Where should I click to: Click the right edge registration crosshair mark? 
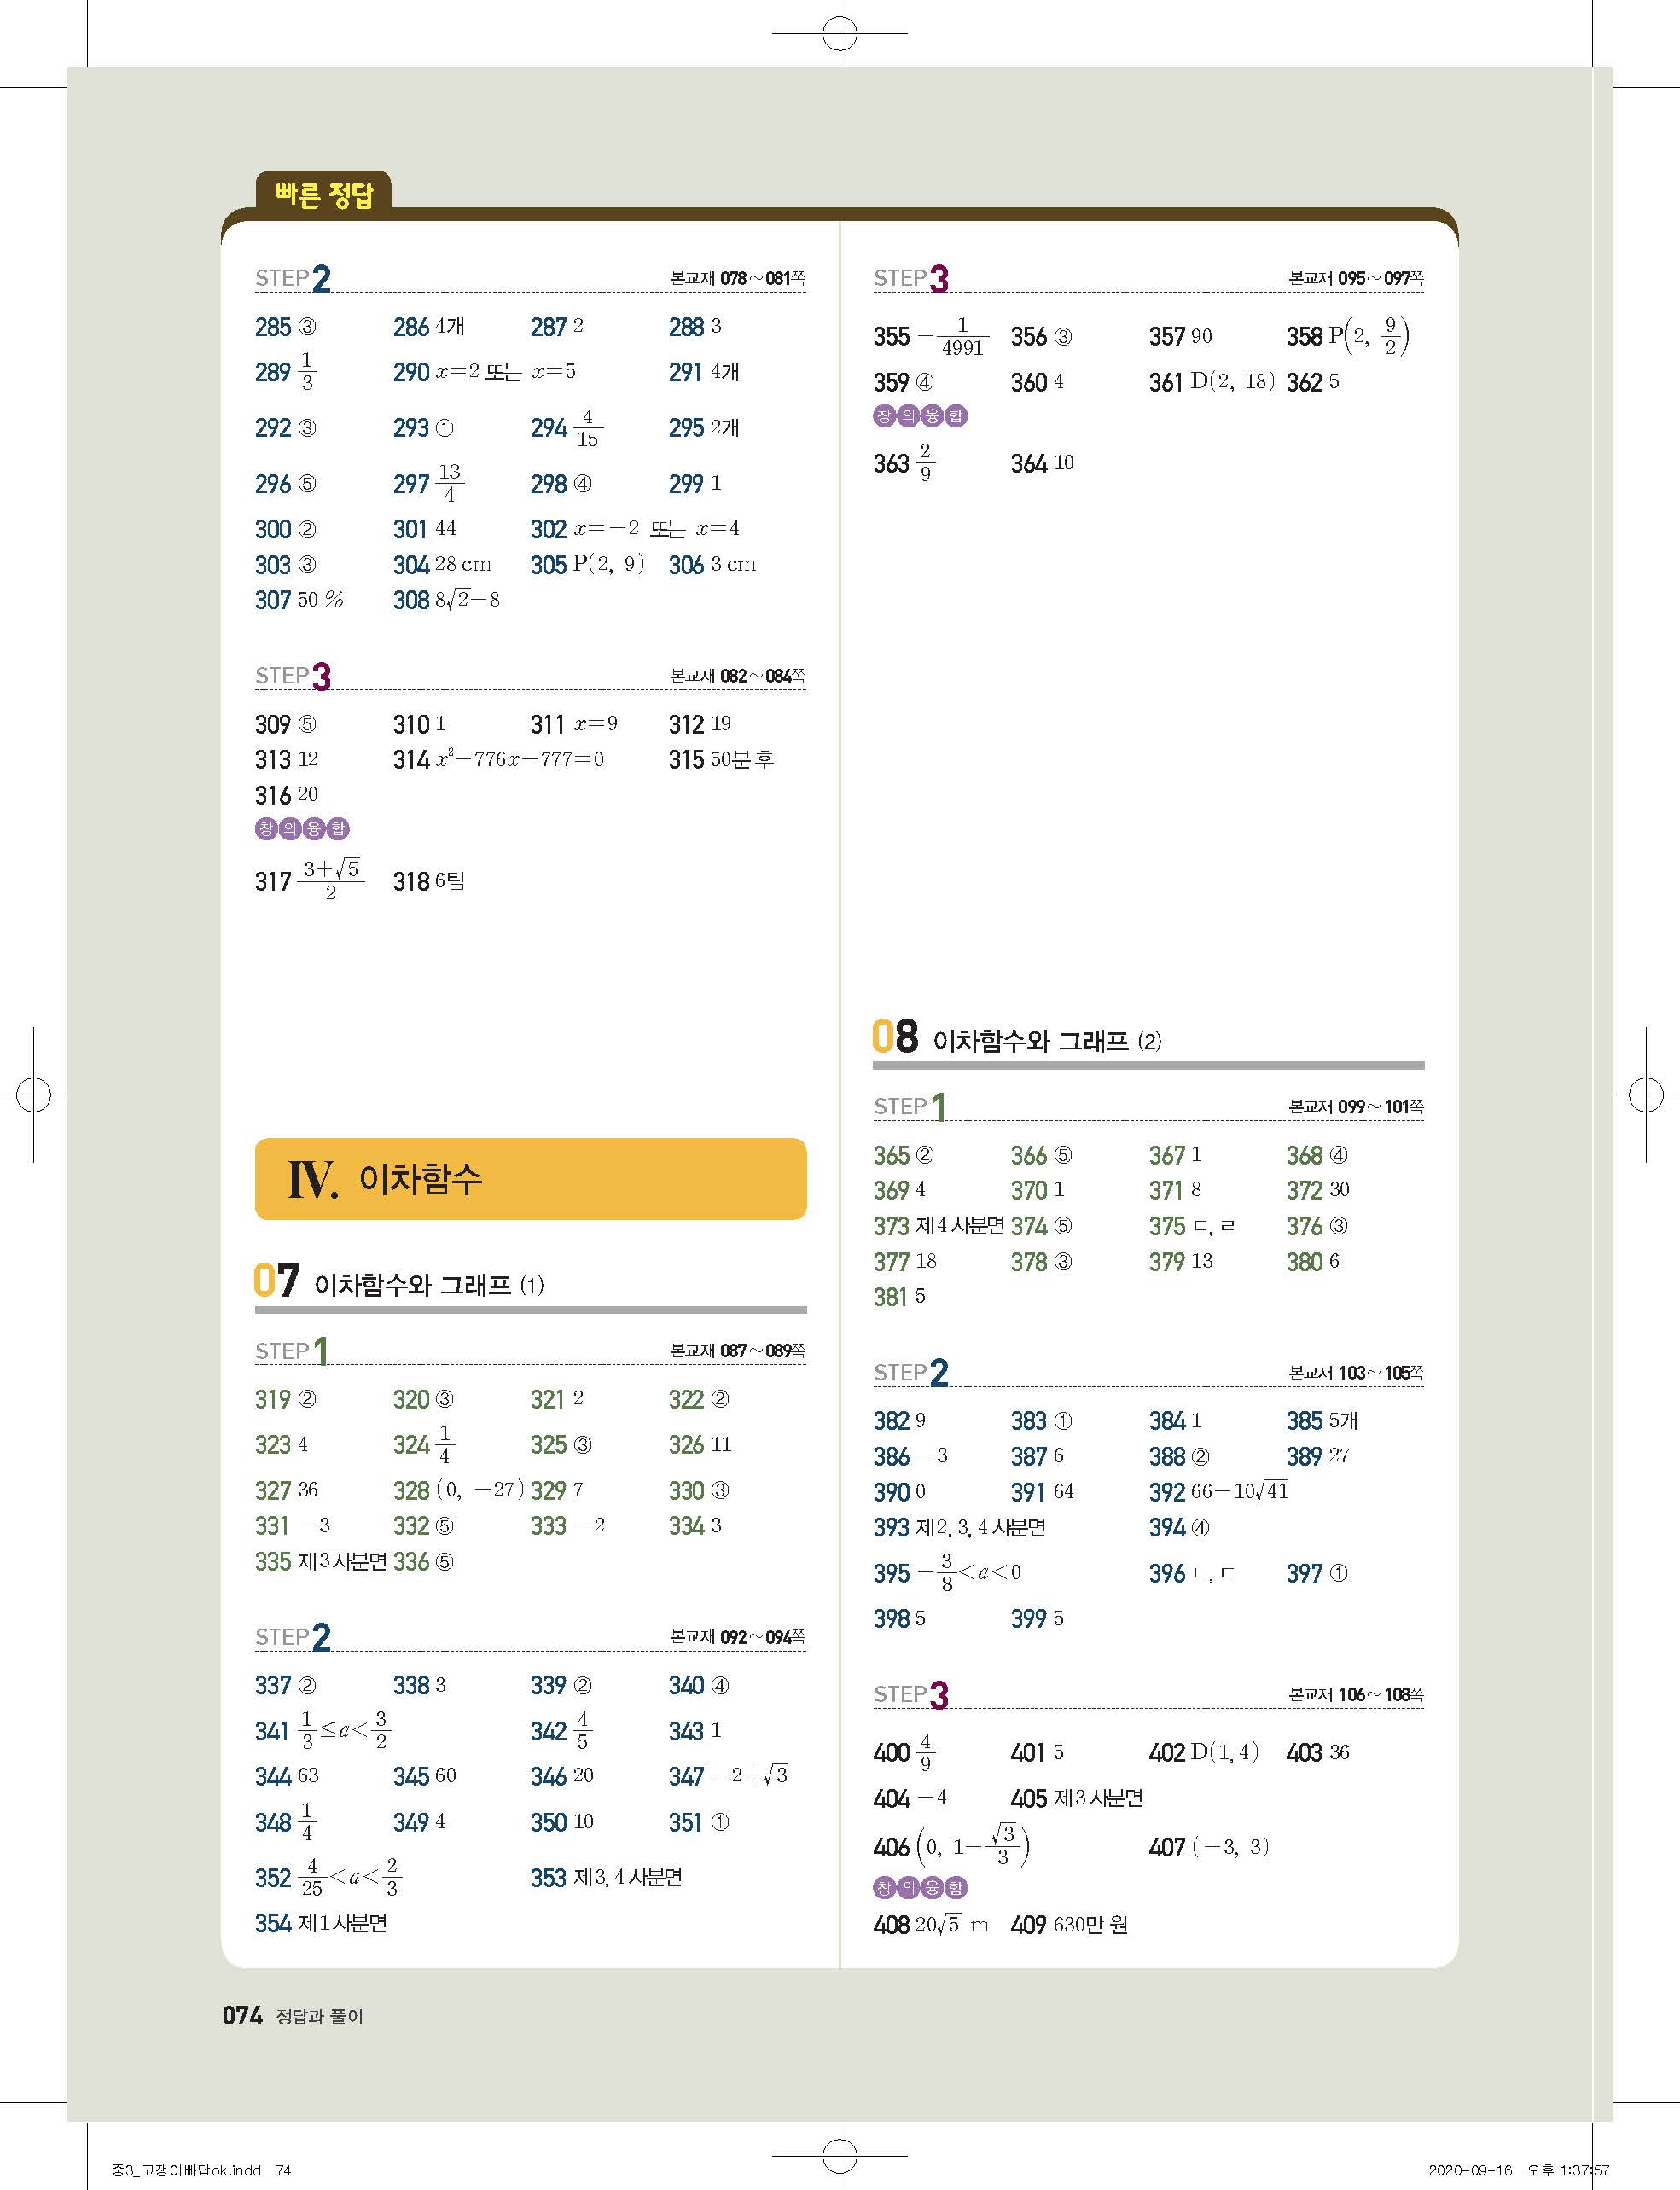coord(1645,1095)
